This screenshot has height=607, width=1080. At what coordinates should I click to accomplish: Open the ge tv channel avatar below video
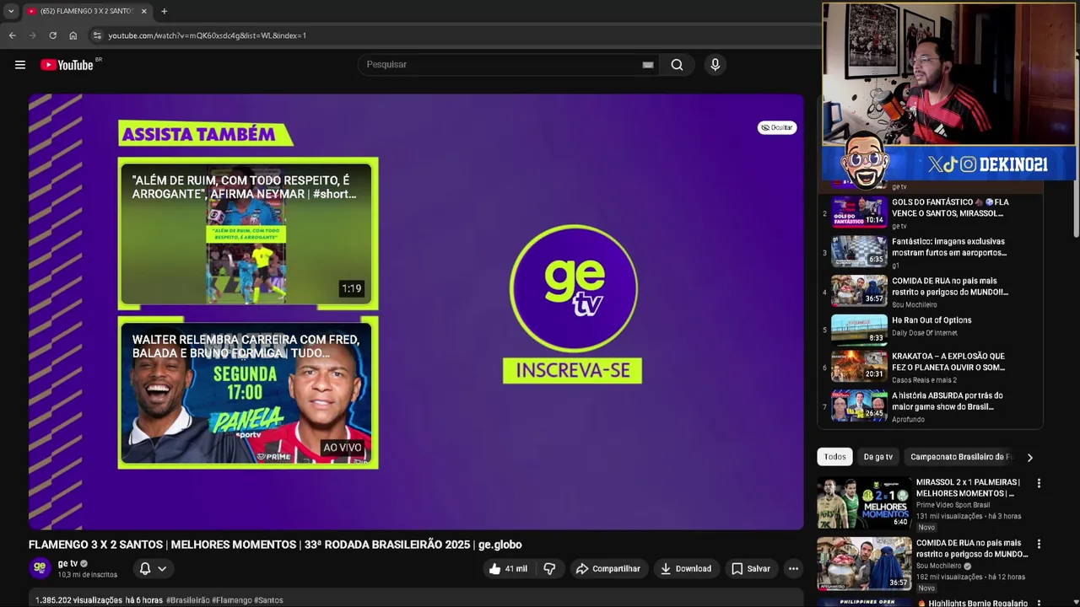click(x=40, y=568)
